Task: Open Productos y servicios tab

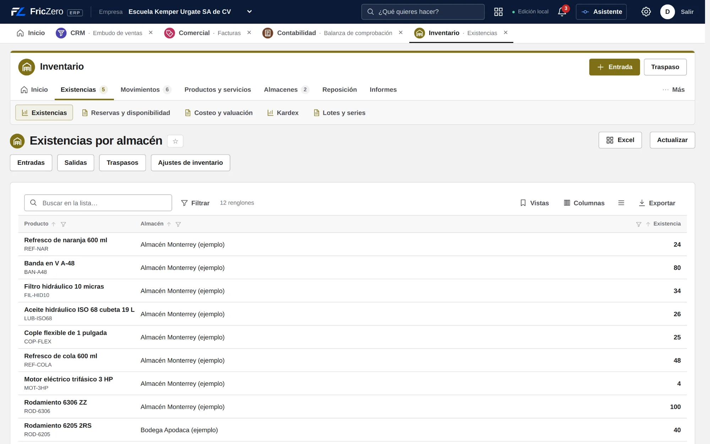Action: (218, 90)
